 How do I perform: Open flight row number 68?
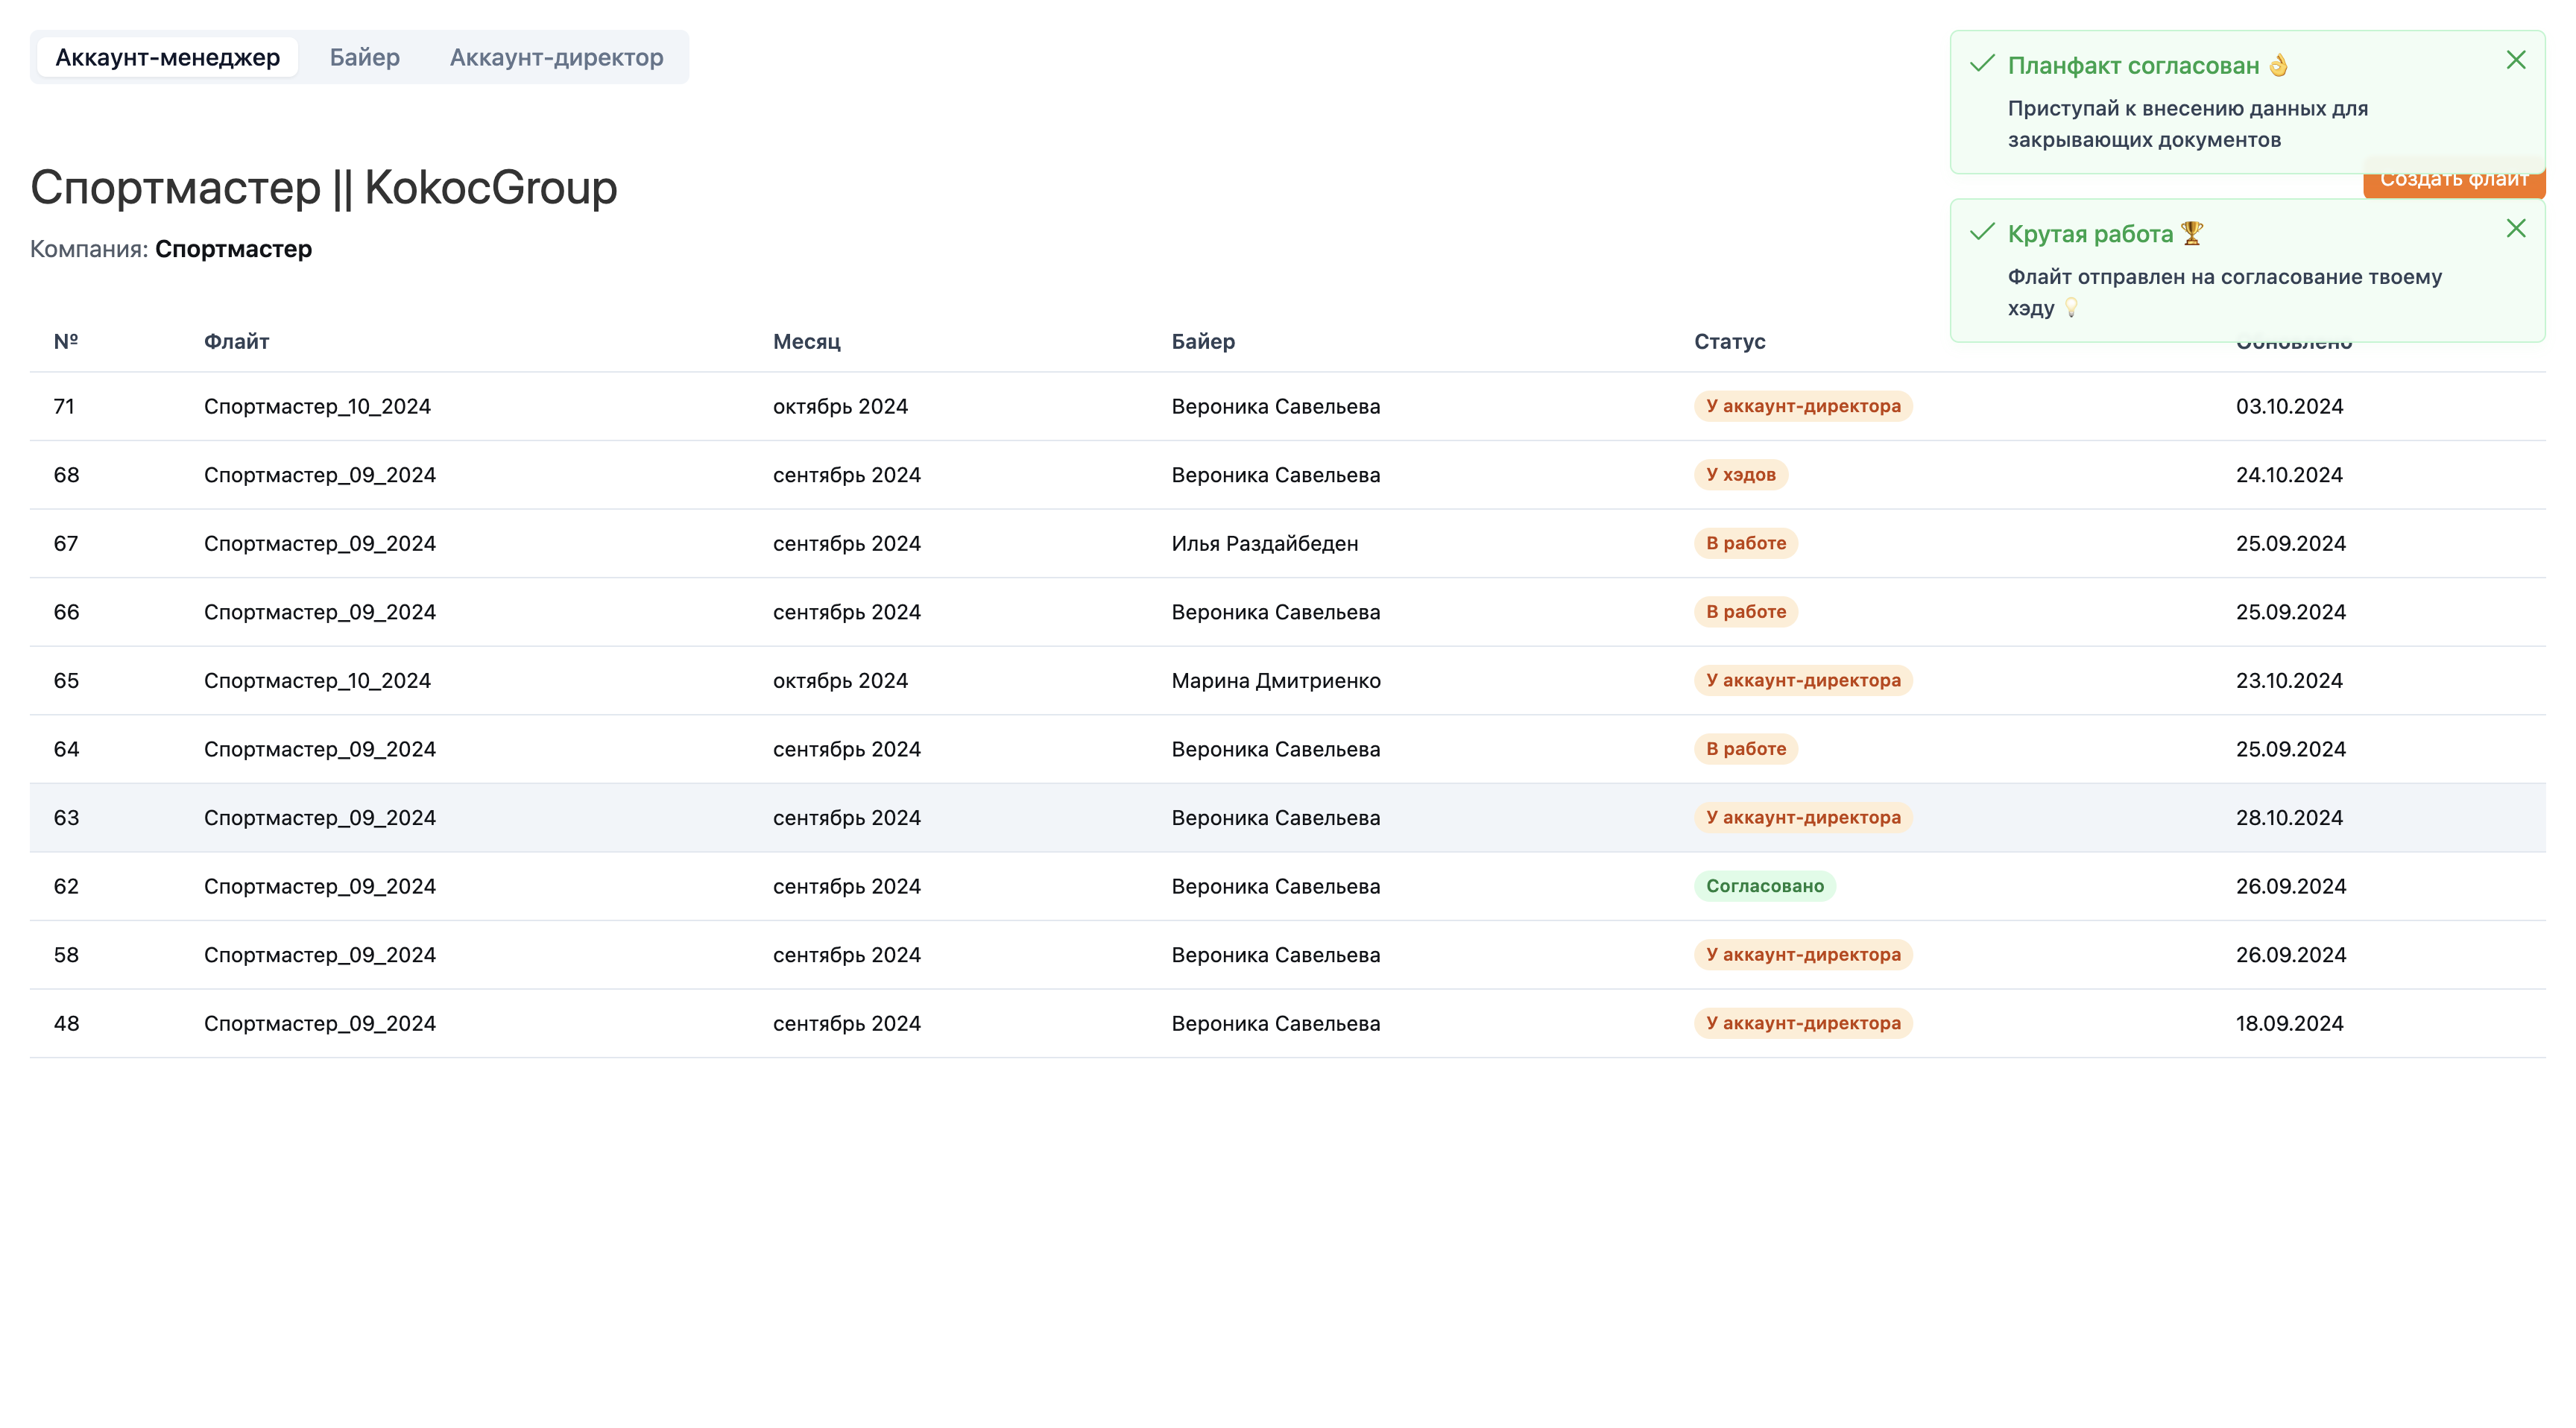(1288, 475)
